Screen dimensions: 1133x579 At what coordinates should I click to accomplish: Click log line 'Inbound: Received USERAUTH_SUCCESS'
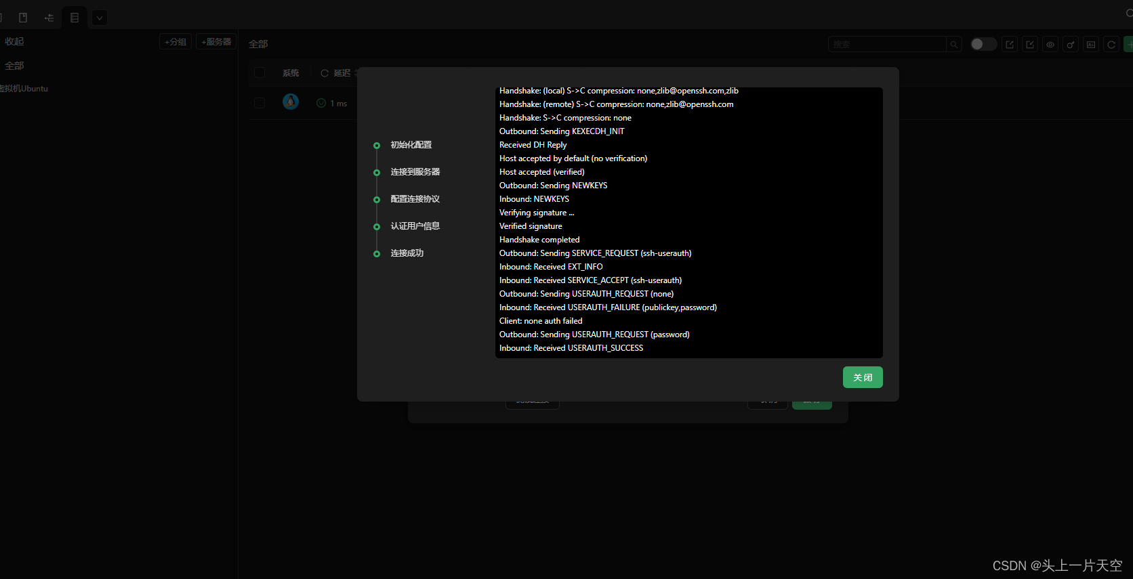pos(571,348)
